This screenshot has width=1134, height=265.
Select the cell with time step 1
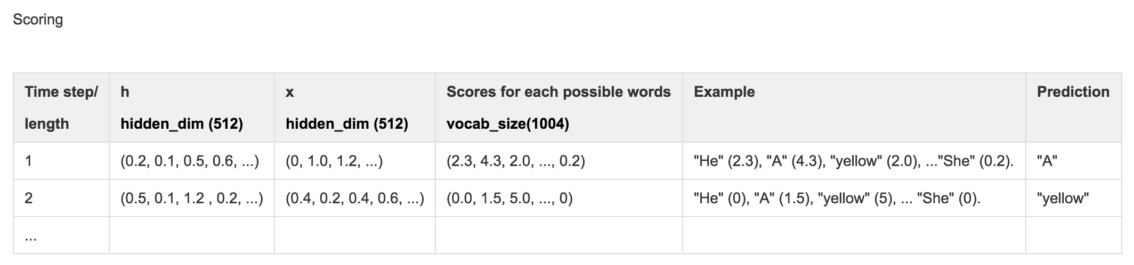[x=61, y=161]
